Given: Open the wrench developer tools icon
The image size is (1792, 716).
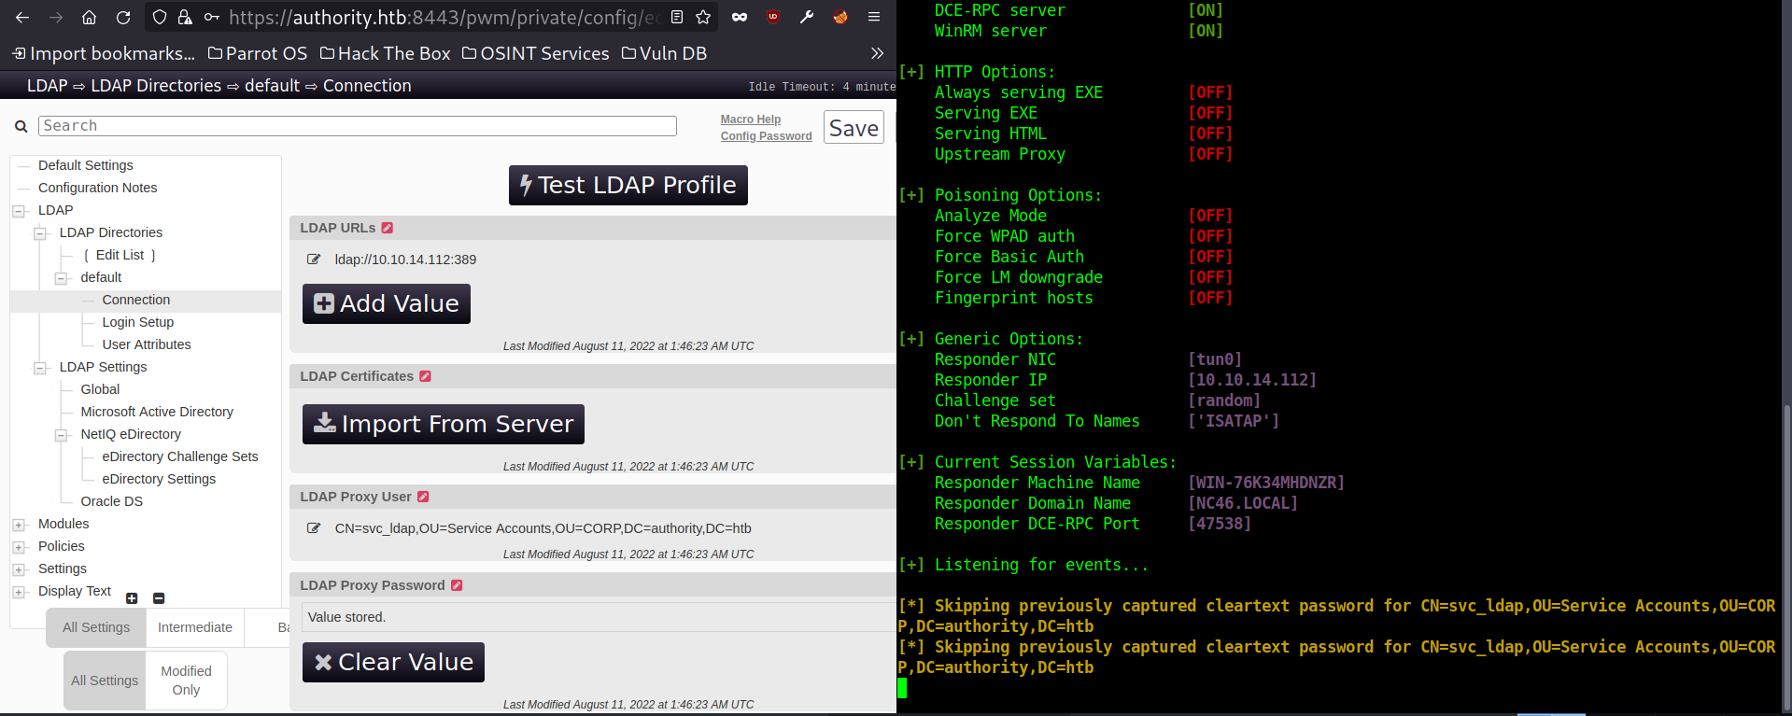Looking at the screenshot, I should [807, 17].
